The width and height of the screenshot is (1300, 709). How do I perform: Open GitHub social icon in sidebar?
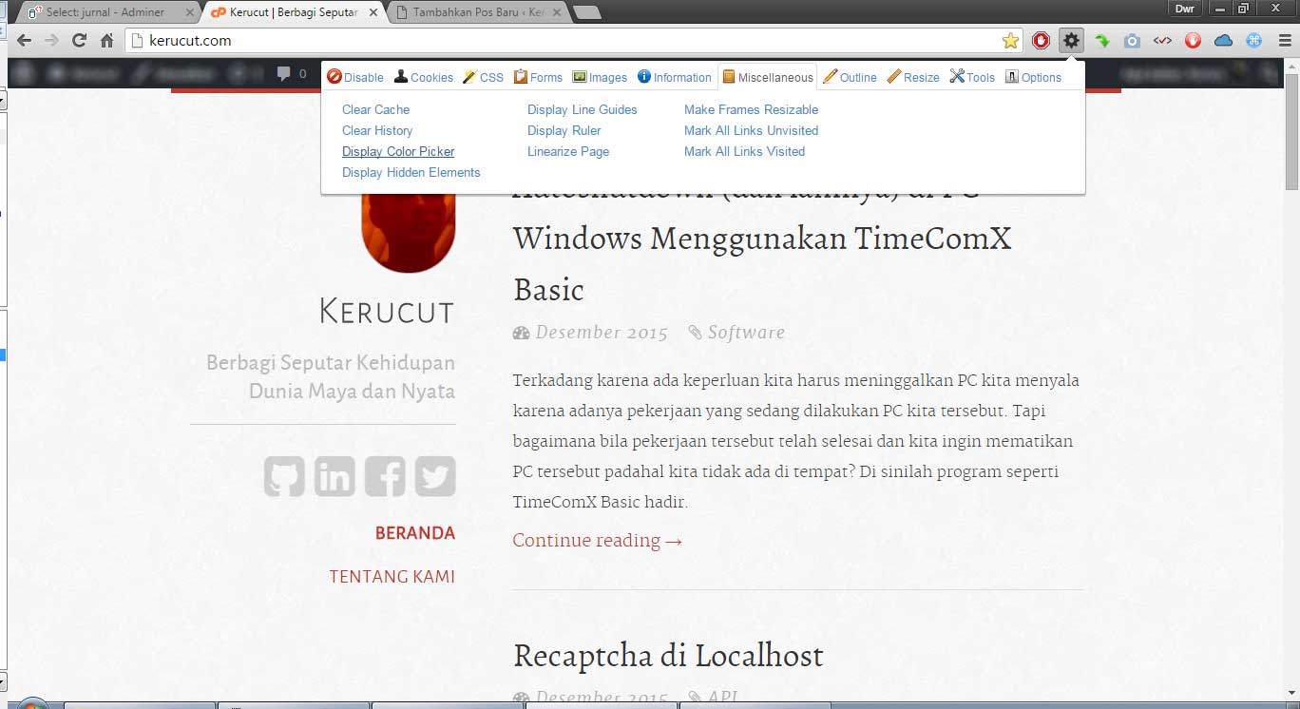284,476
